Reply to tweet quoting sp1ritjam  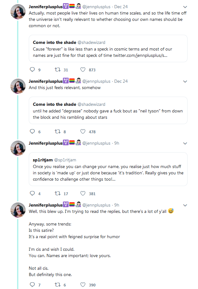click(x=32, y=194)
